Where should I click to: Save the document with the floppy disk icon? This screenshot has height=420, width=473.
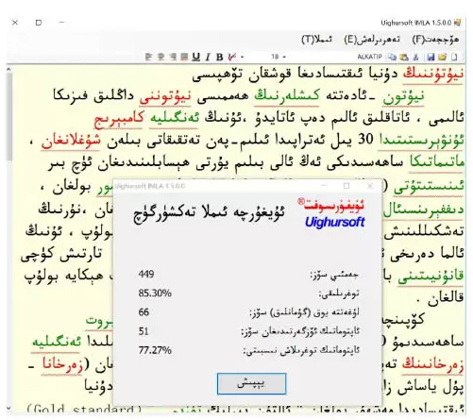click(431, 57)
